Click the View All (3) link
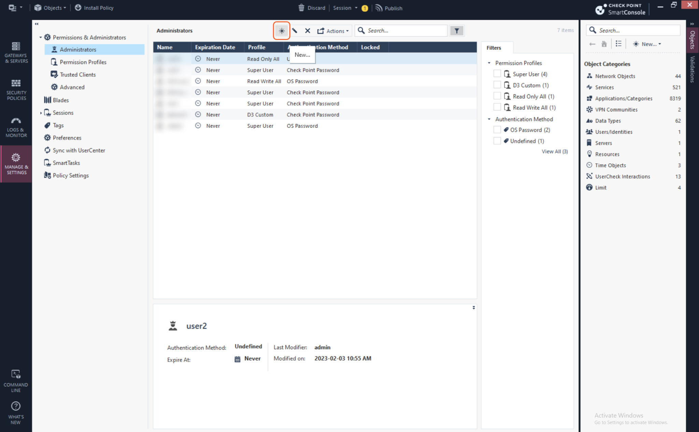Viewport: 699px width, 432px height. tap(554, 151)
